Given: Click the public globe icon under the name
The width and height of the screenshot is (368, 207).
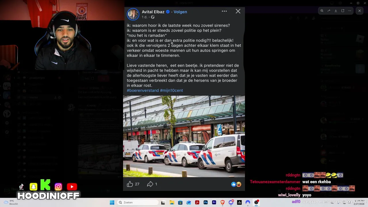Looking at the screenshot, I should (x=153, y=17).
